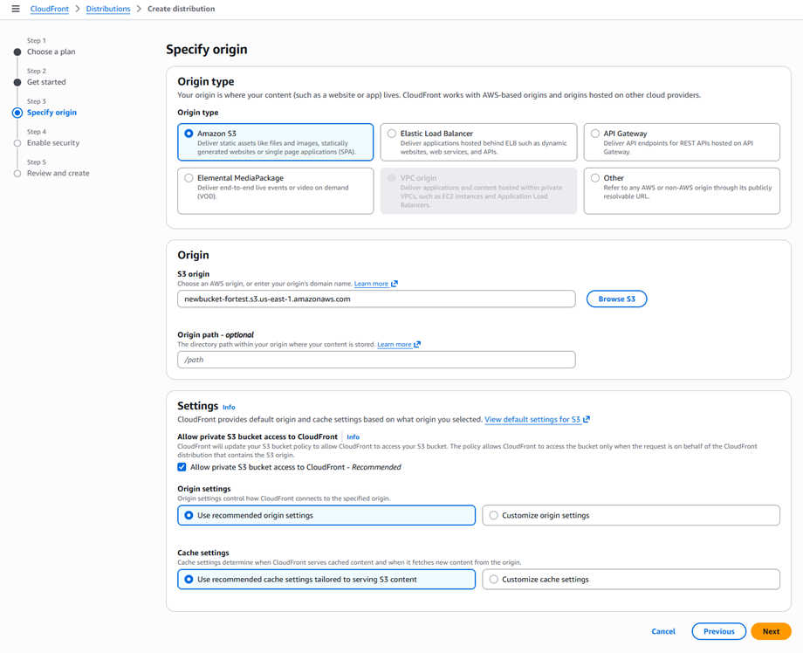
Task: Go to CloudFront breadcrumb link
Action: pos(49,9)
